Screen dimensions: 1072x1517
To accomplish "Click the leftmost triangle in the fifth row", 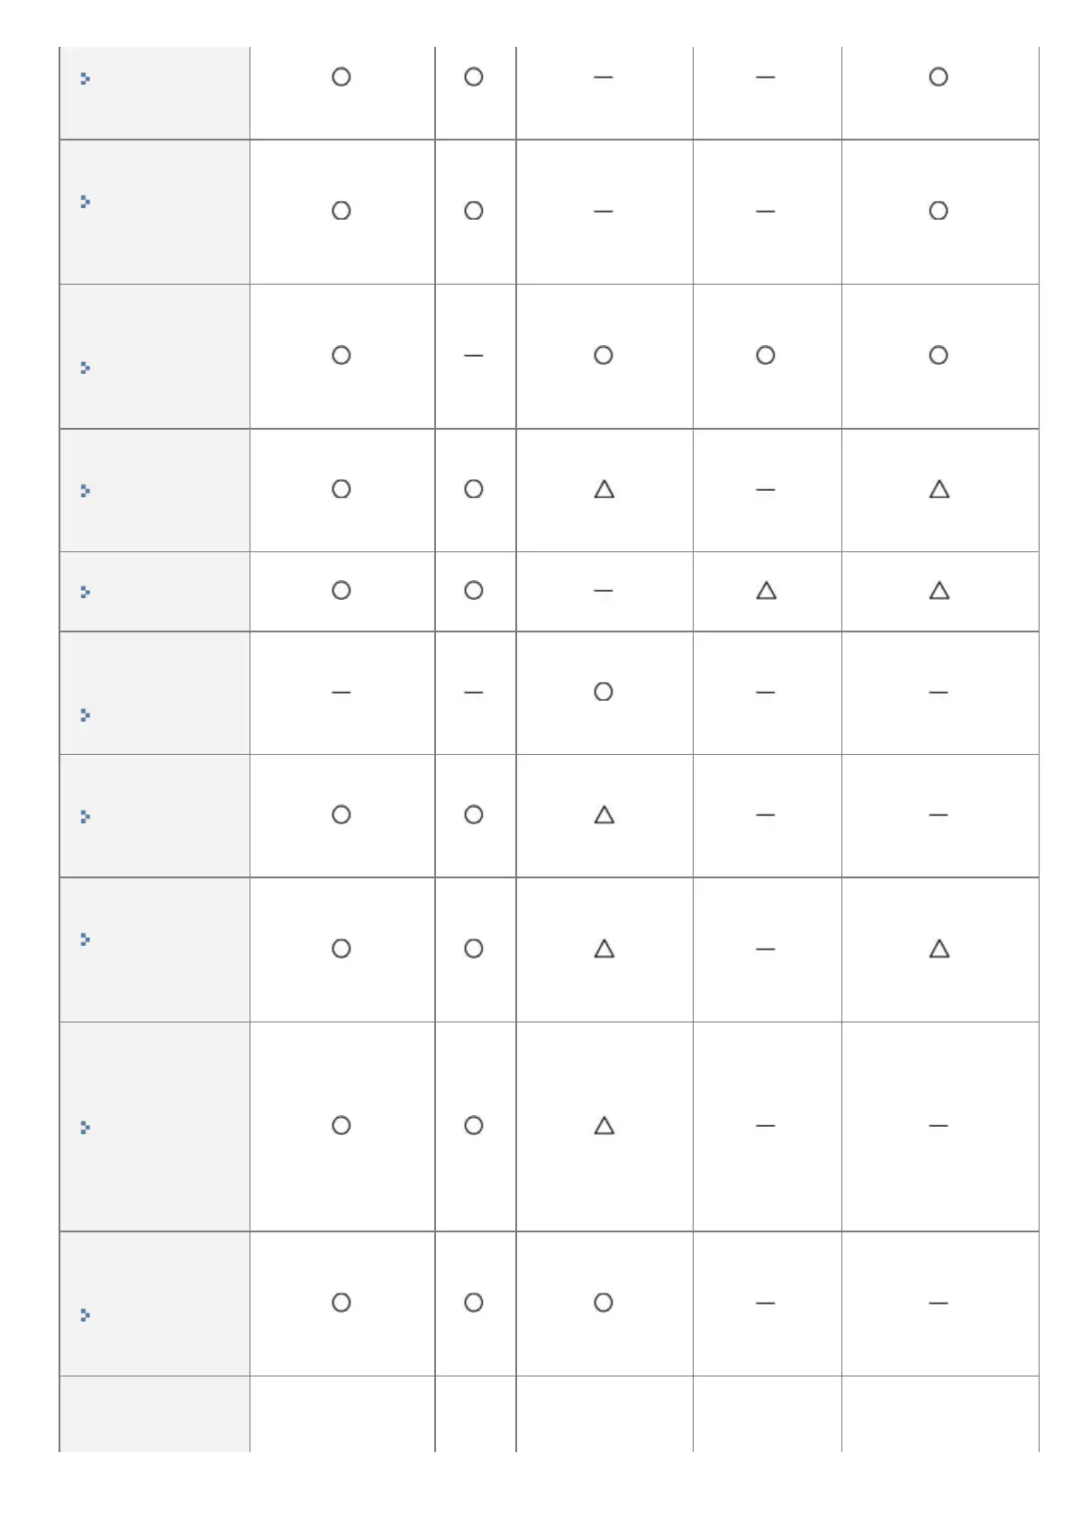I will click(x=767, y=591).
